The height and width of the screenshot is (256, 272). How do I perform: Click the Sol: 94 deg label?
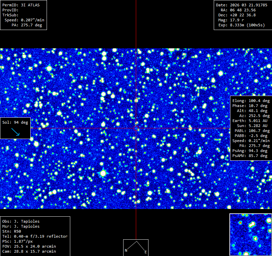[x=15, y=122]
